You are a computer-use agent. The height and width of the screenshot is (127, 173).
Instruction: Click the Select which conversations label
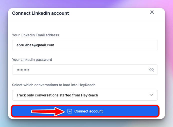coord(54,85)
